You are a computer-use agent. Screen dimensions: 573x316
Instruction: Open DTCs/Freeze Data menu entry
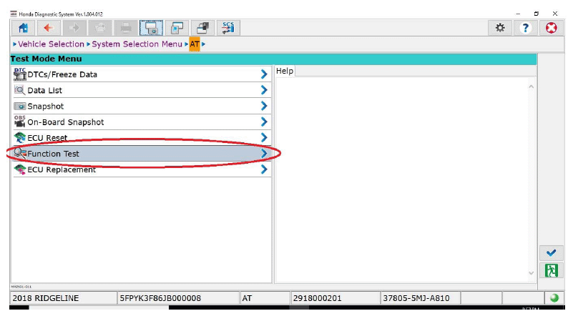tap(142, 74)
